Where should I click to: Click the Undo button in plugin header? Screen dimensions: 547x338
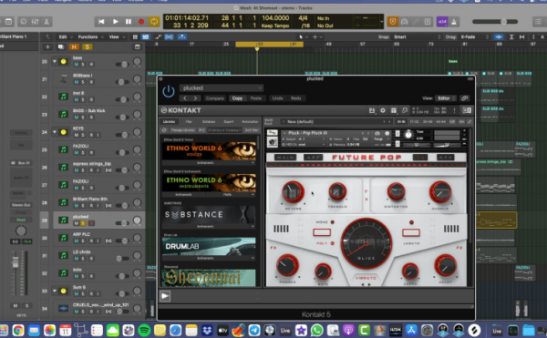pos(278,98)
